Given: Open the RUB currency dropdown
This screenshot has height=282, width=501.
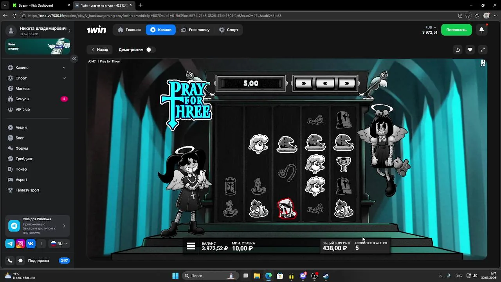Looking at the screenshot, I should pos(431,27).
